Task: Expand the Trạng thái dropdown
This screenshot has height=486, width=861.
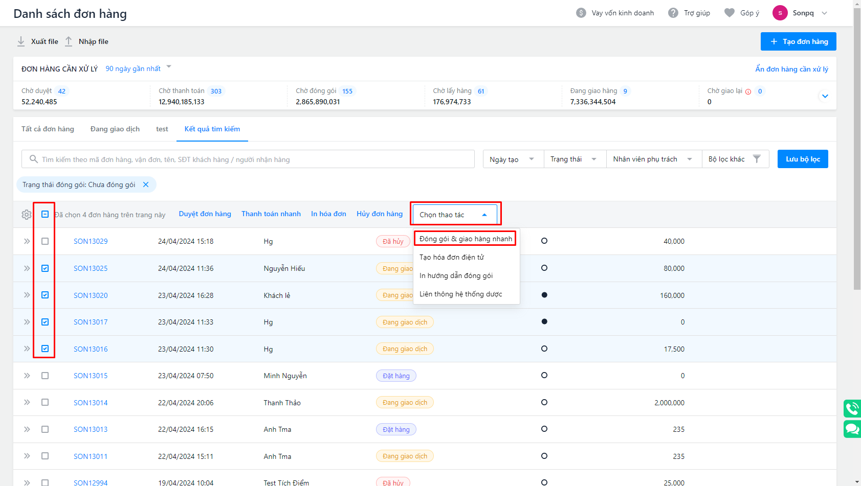Action: [574, 159]
